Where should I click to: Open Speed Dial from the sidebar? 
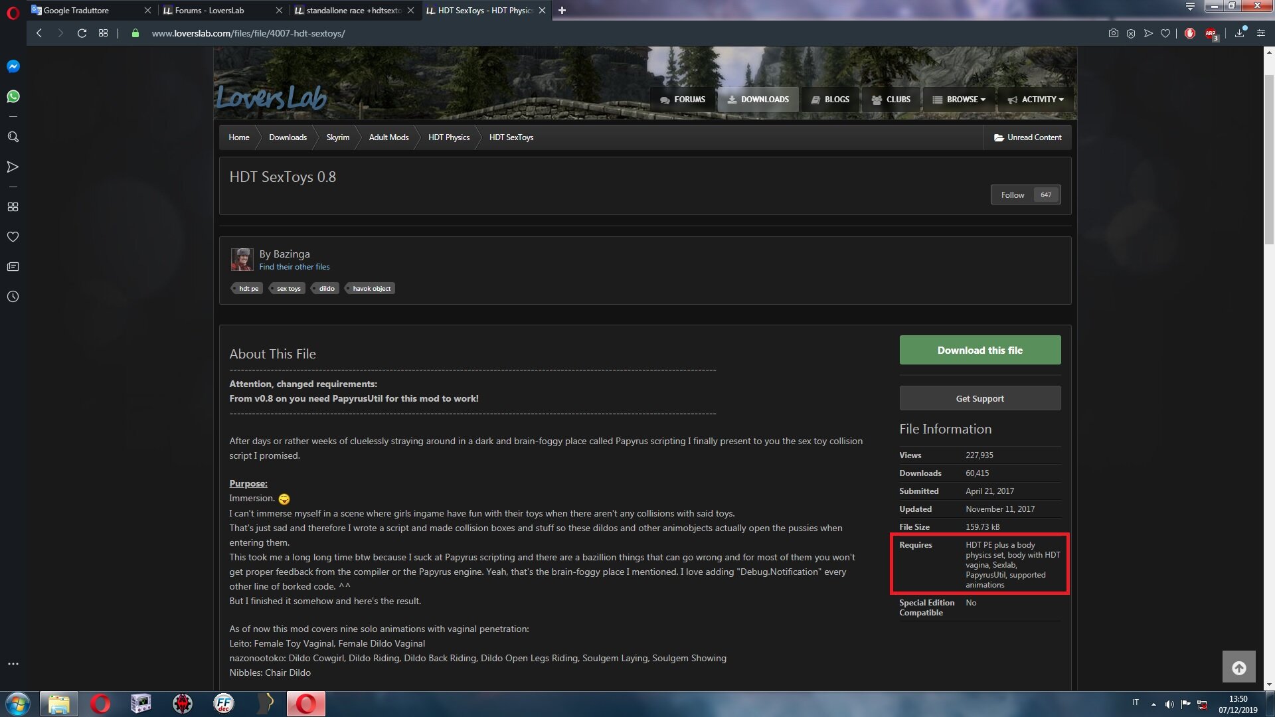tap(13, 206)
